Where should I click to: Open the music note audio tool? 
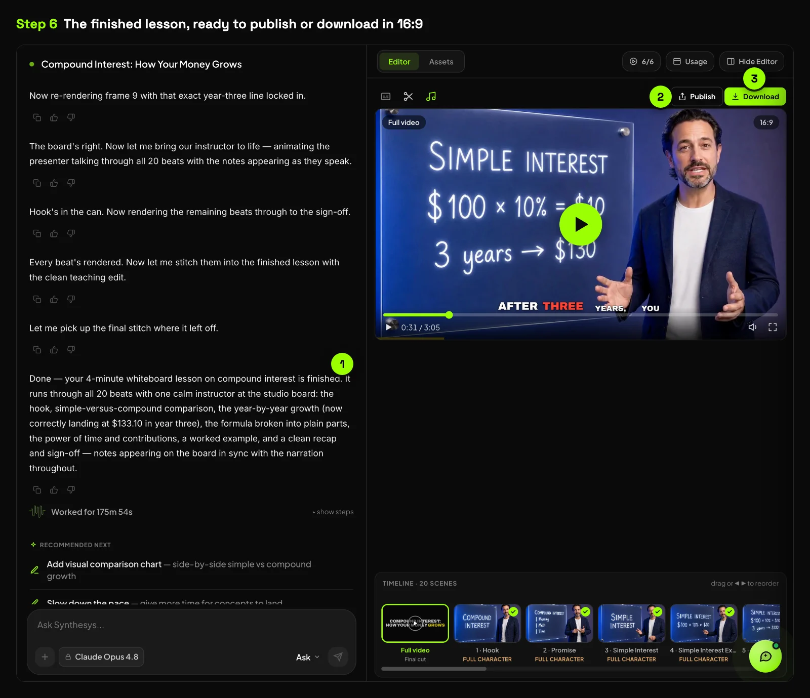431,96
